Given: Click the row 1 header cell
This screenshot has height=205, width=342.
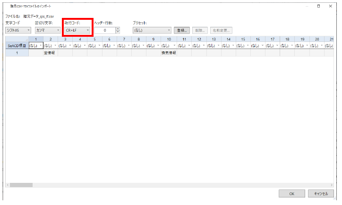Looking at the screenshot, I should 17,53.
